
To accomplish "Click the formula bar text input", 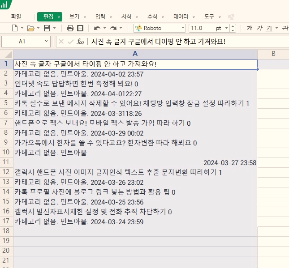I will coord(188,42).
